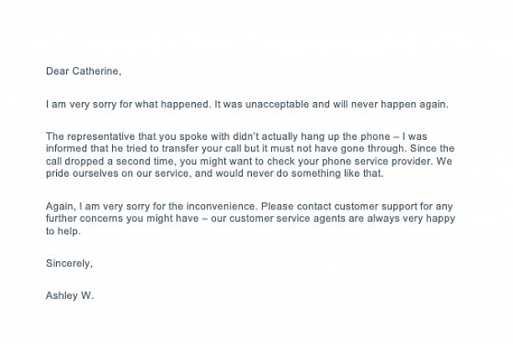Click the 'Dear Catherine,' greeting line
The width and height of the screenshot is (513, 344).
83,71
